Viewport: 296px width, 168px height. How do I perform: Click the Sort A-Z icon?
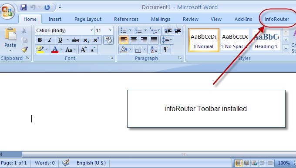pyautogui.click(x=154, y=49)
